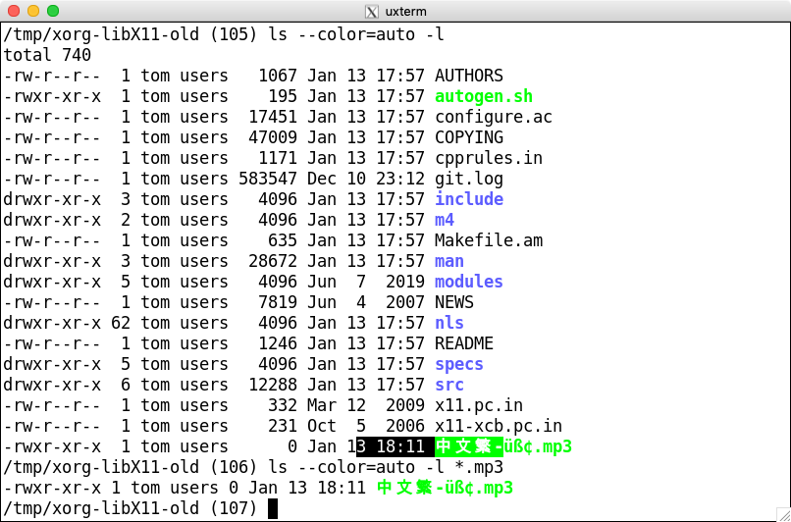Viewport: 791px width, 522px height.
Task: Click the X11 icon in the uxterm title bar
Action: click(x=371, y=11)
